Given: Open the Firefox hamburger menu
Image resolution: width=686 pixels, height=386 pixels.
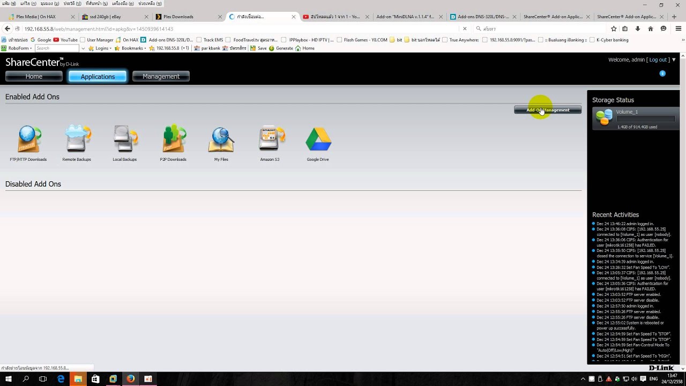Looking at the screenshot, I should tap(678, 28).
